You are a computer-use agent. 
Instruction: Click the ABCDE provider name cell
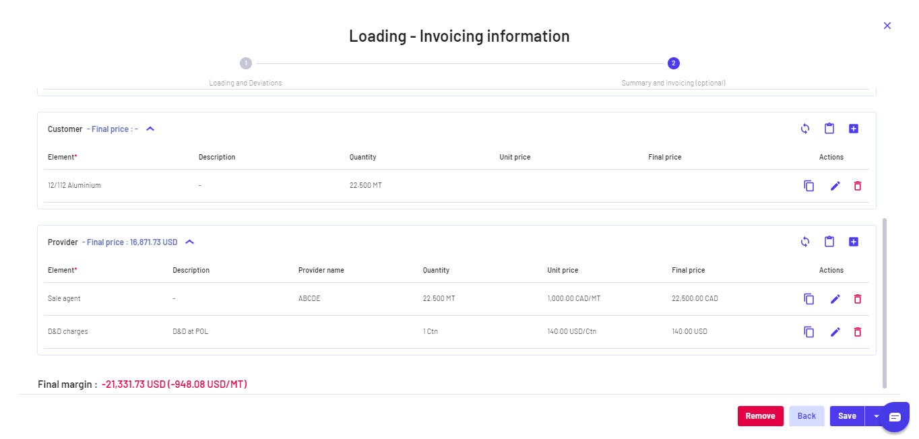pos(309,298)
